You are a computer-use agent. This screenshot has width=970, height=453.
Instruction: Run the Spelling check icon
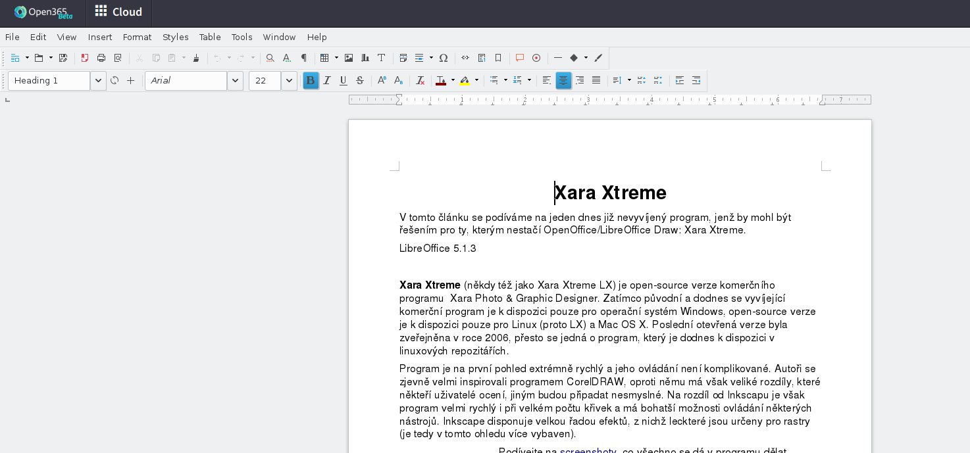[x=287, y=58]
